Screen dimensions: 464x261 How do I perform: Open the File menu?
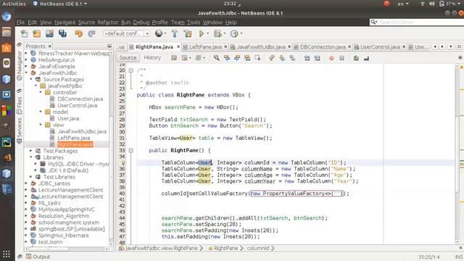point(20,22)
